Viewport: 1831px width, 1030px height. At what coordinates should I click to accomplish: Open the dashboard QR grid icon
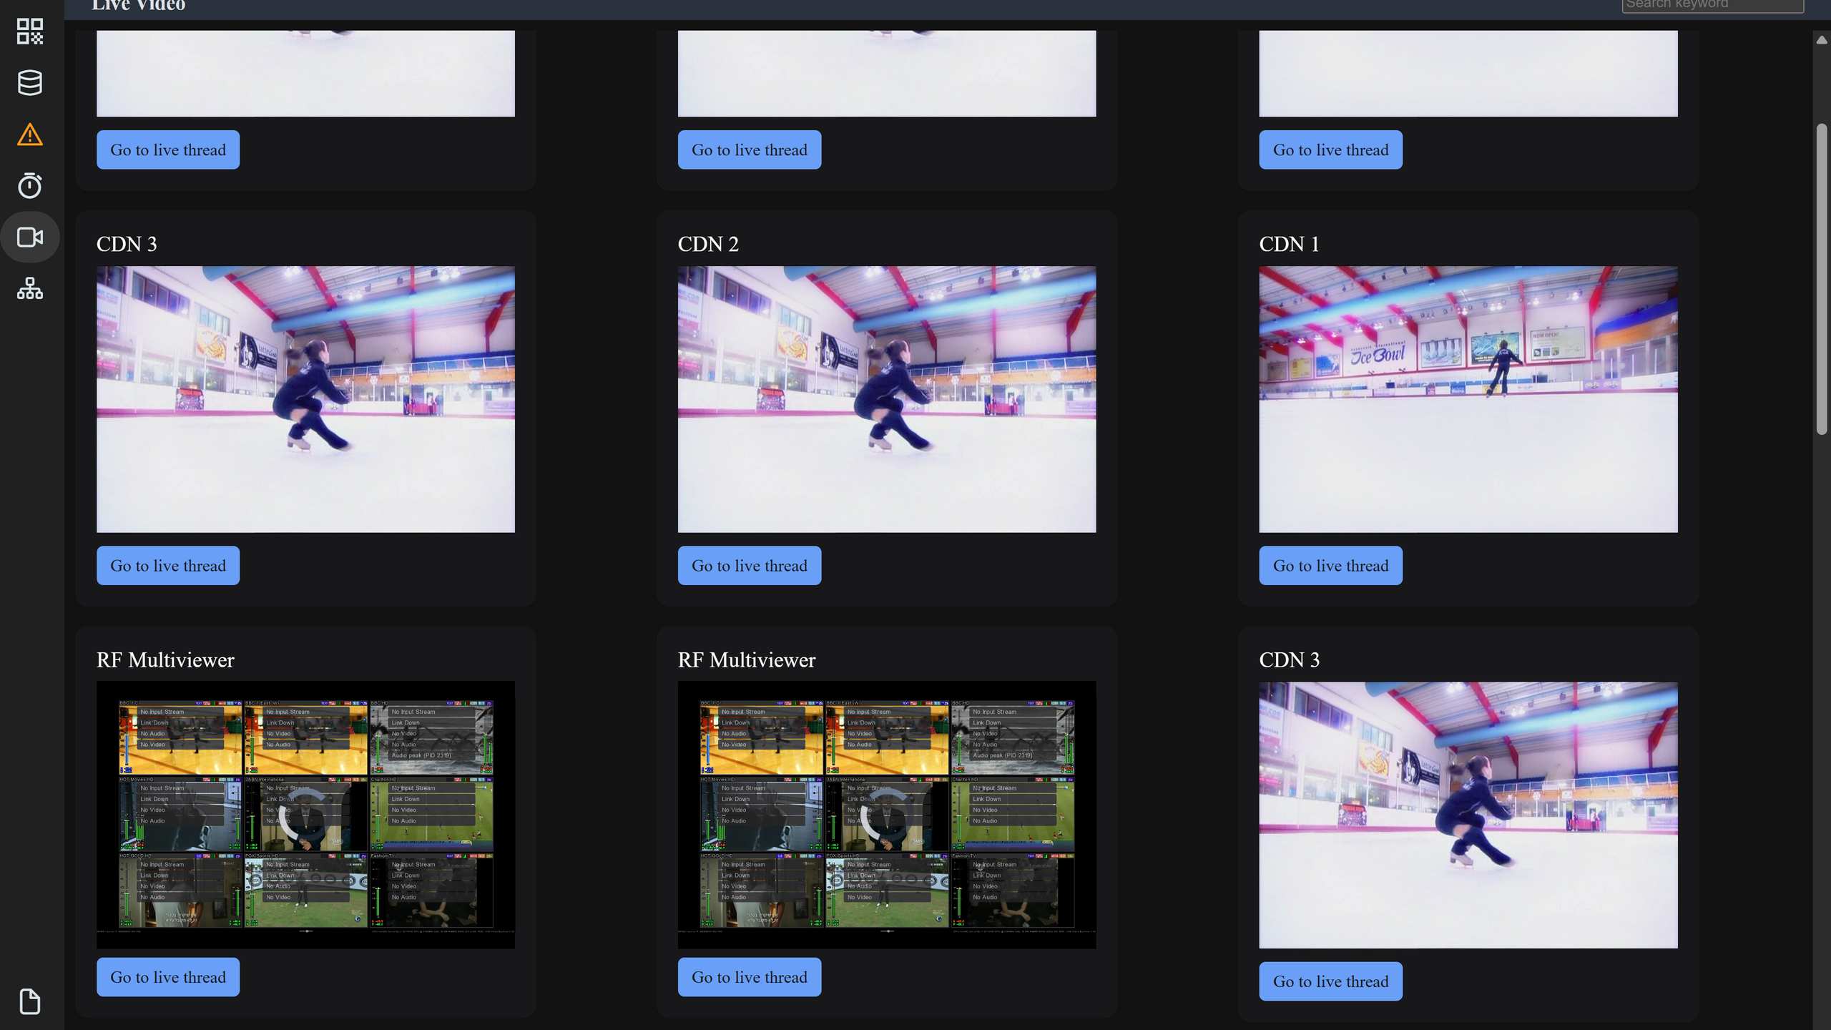[x=30, y=31]
